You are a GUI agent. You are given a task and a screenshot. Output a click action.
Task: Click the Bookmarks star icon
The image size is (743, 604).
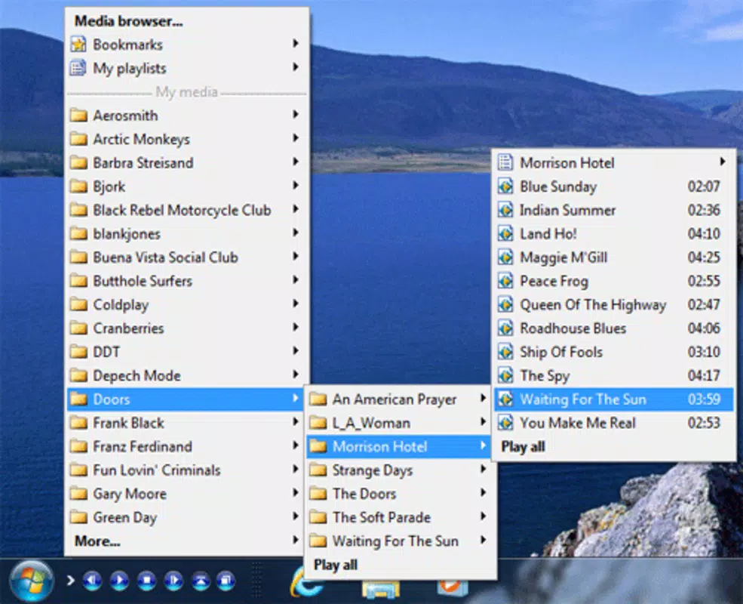(78, 45)
